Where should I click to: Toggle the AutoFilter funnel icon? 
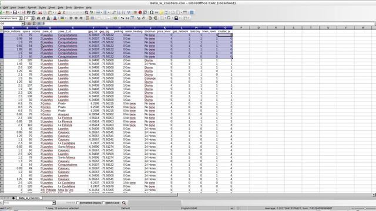(129, 12)
